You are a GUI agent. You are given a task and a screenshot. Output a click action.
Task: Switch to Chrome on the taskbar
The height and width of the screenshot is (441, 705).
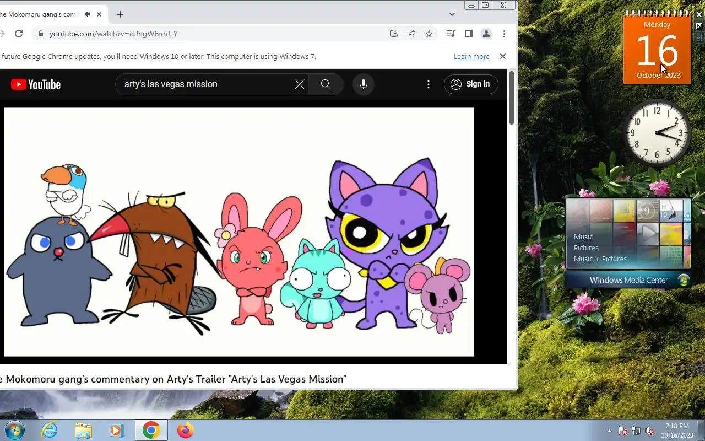(x=151, y=430)
